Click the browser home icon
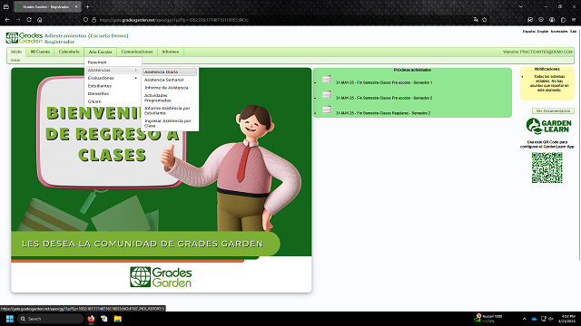 point(40,20)
